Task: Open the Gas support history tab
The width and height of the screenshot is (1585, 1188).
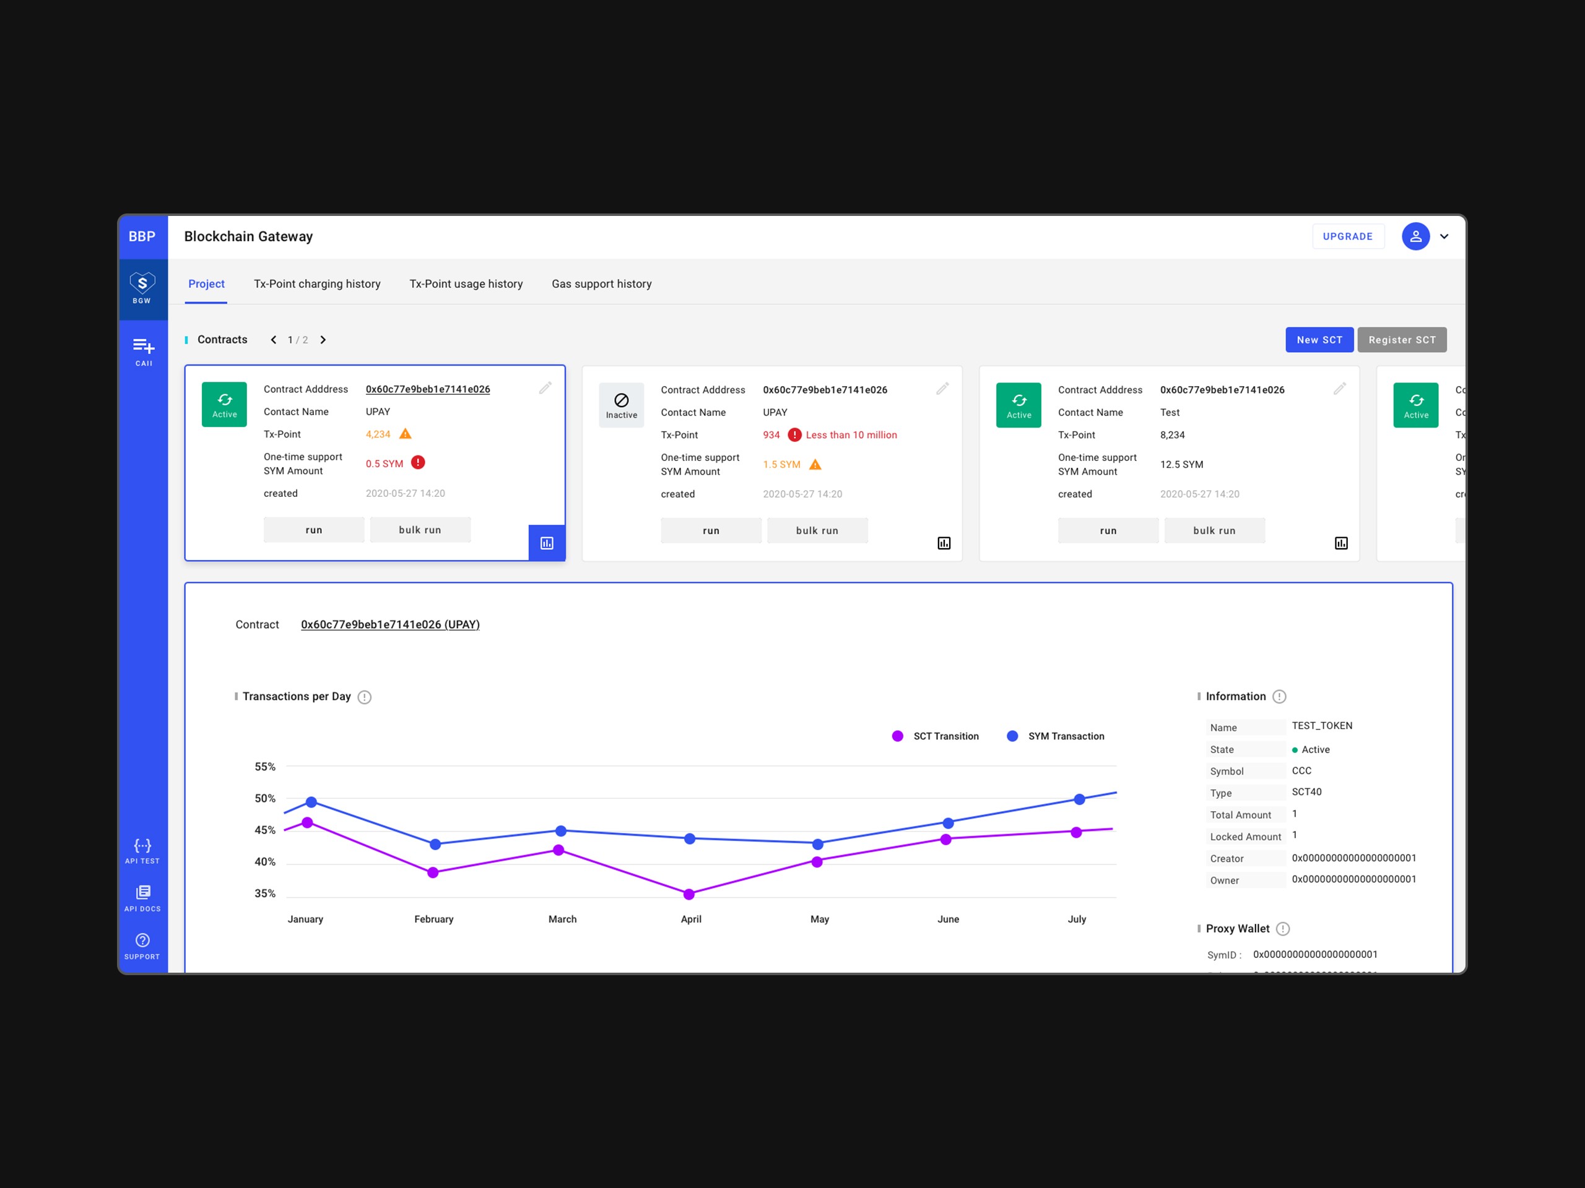Action: [x=601, y=283]
